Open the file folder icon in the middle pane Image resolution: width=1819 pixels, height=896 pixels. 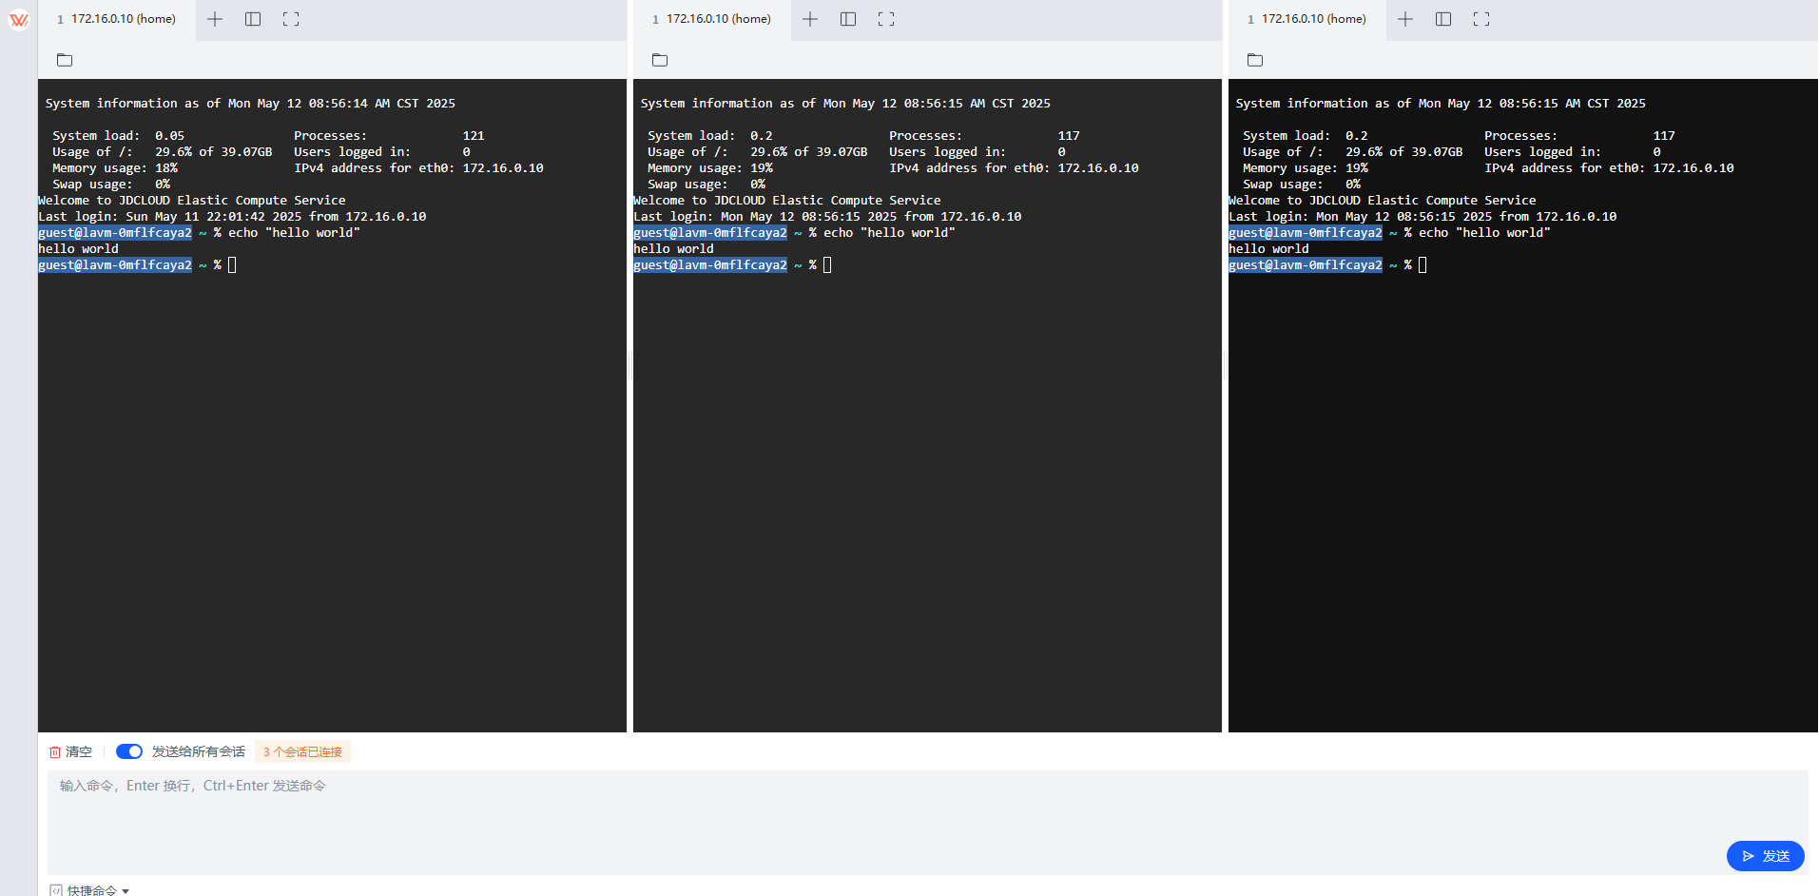click(x=660, y=60)
